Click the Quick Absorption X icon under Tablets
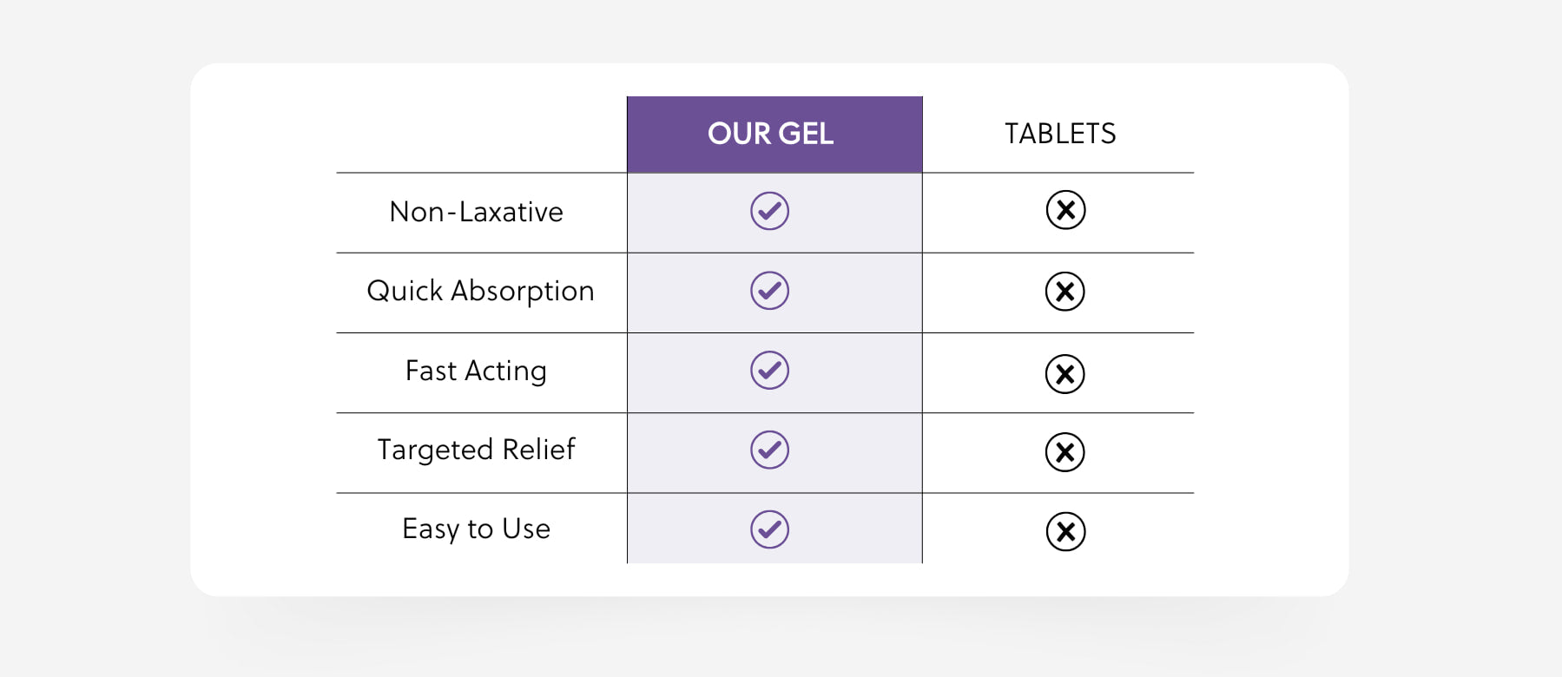This screenshot has width=1562, height=677. (1065, 292)
